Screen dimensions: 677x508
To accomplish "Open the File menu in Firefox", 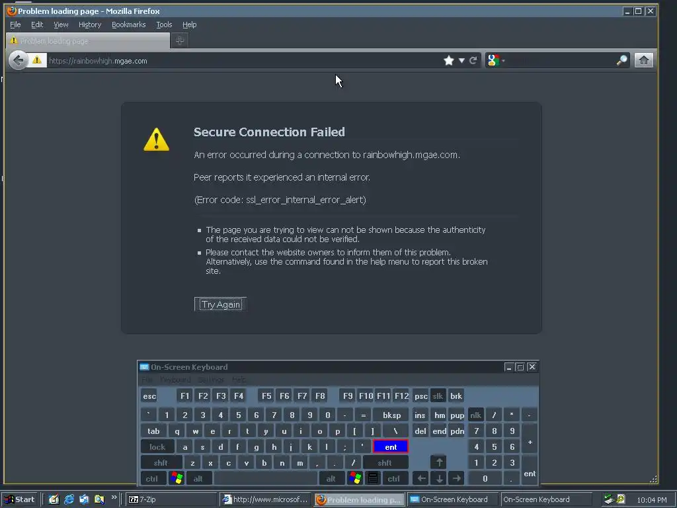I will pyautogui.click(x=15, y=24).
